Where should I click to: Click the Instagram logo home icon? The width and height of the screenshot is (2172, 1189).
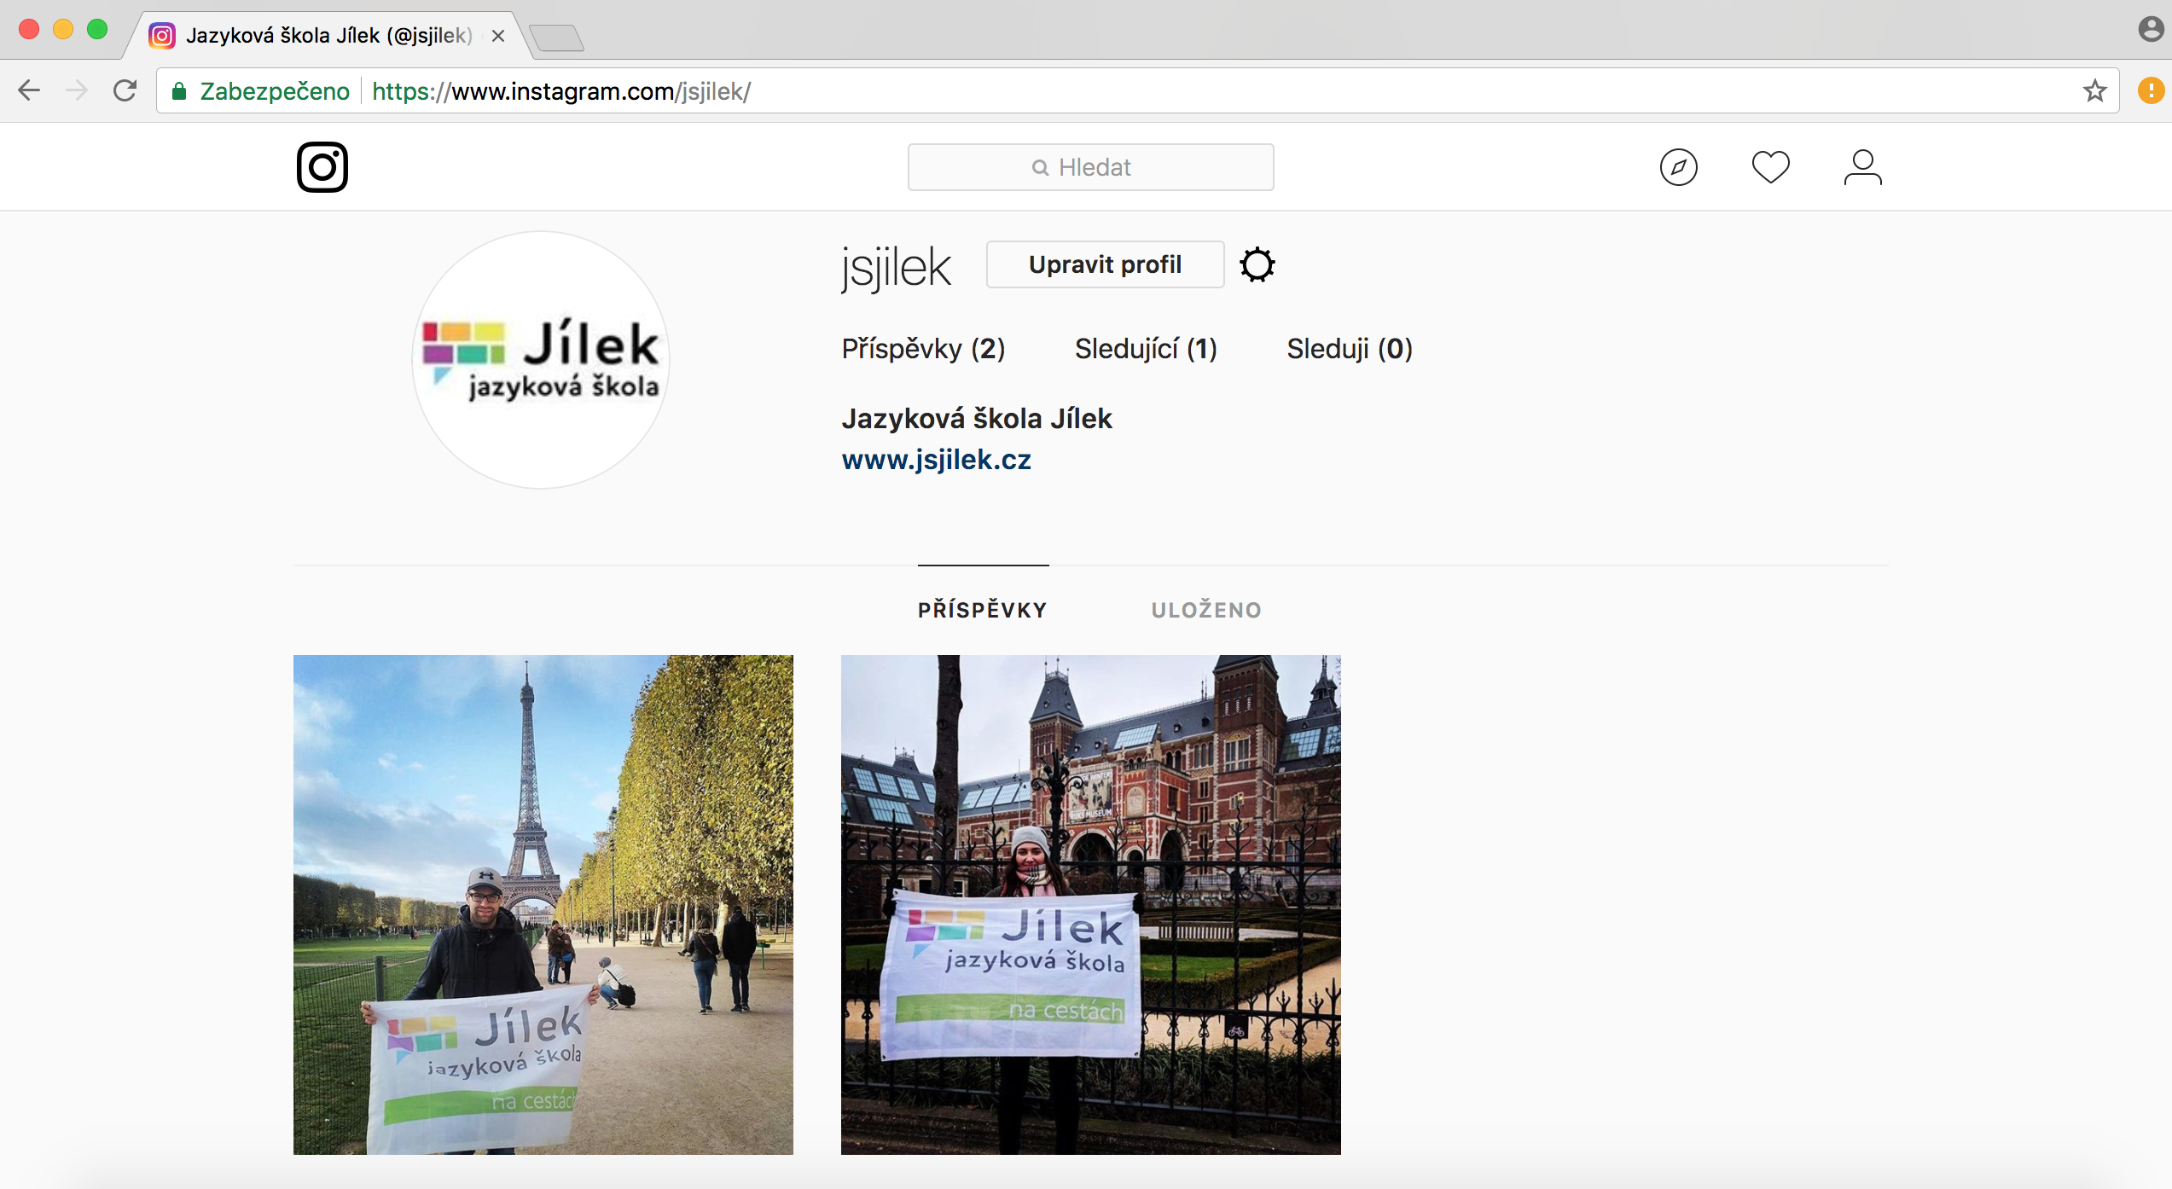(322, 167)
